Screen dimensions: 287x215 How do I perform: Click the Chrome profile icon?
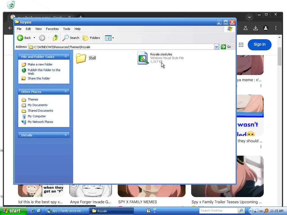266,28
